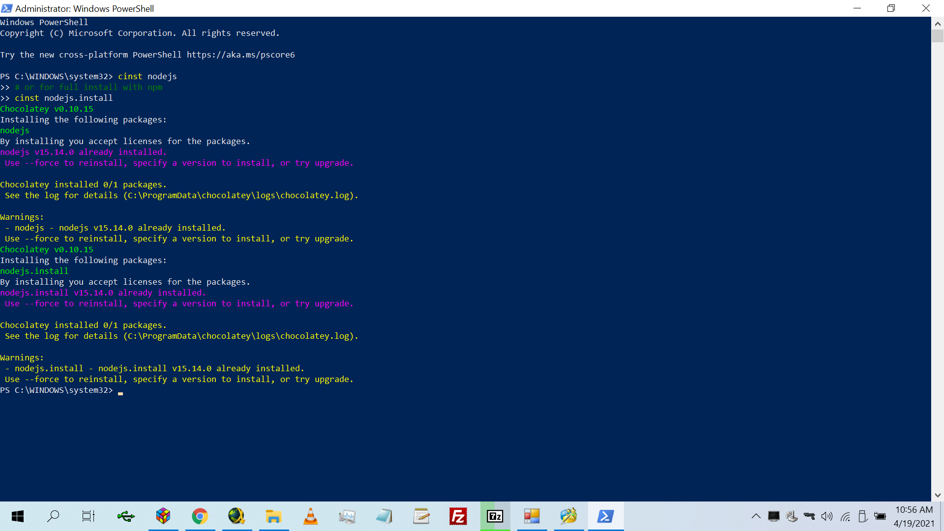Viewport: 944px width, 531px height.
Task: Click the scrollbar up arrow
Action: coord(938,23)
